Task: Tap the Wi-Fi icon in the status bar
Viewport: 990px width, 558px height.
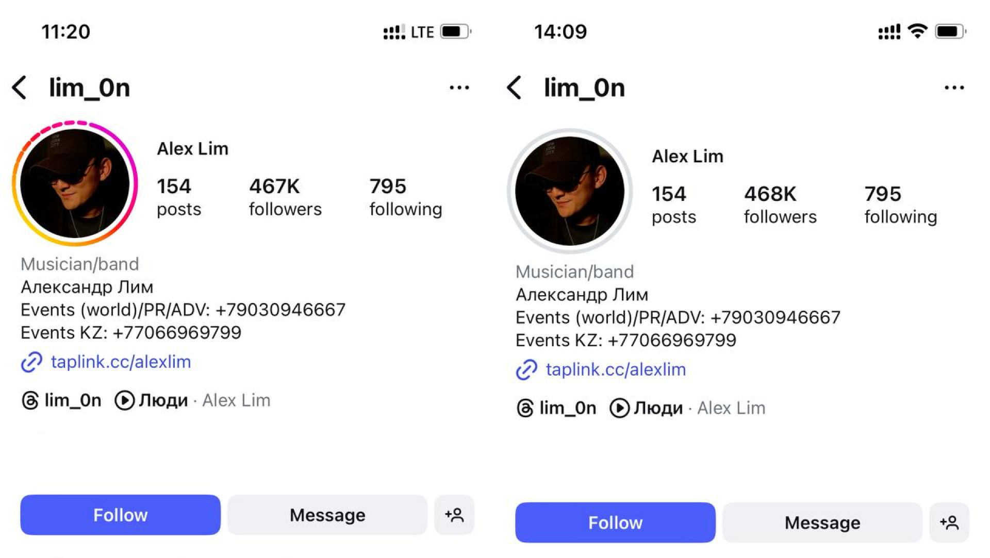Action: [x=917, y=31]
